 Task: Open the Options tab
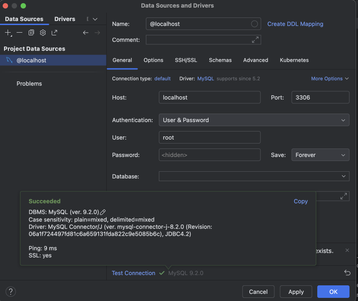(x=153, y=60)
